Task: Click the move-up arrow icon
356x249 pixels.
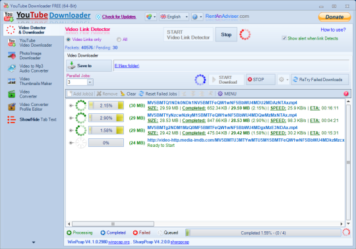Action: tap(202, 94)
